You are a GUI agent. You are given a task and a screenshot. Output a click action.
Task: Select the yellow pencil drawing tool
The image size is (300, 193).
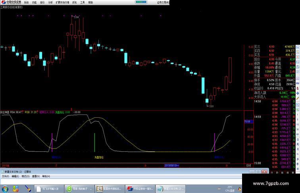[x=298, y=98]
